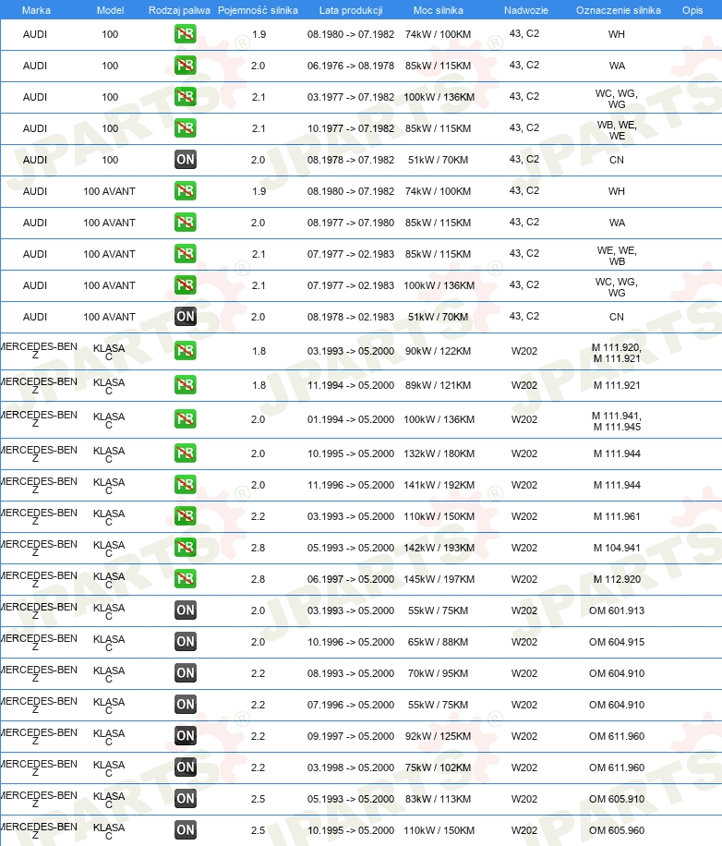
Task: Select the 01.1994 -> 05.2000 date cell
Action: coord(351,419)
